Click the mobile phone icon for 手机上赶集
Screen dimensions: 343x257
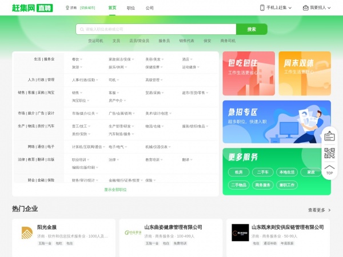click(x=262, y=8)
